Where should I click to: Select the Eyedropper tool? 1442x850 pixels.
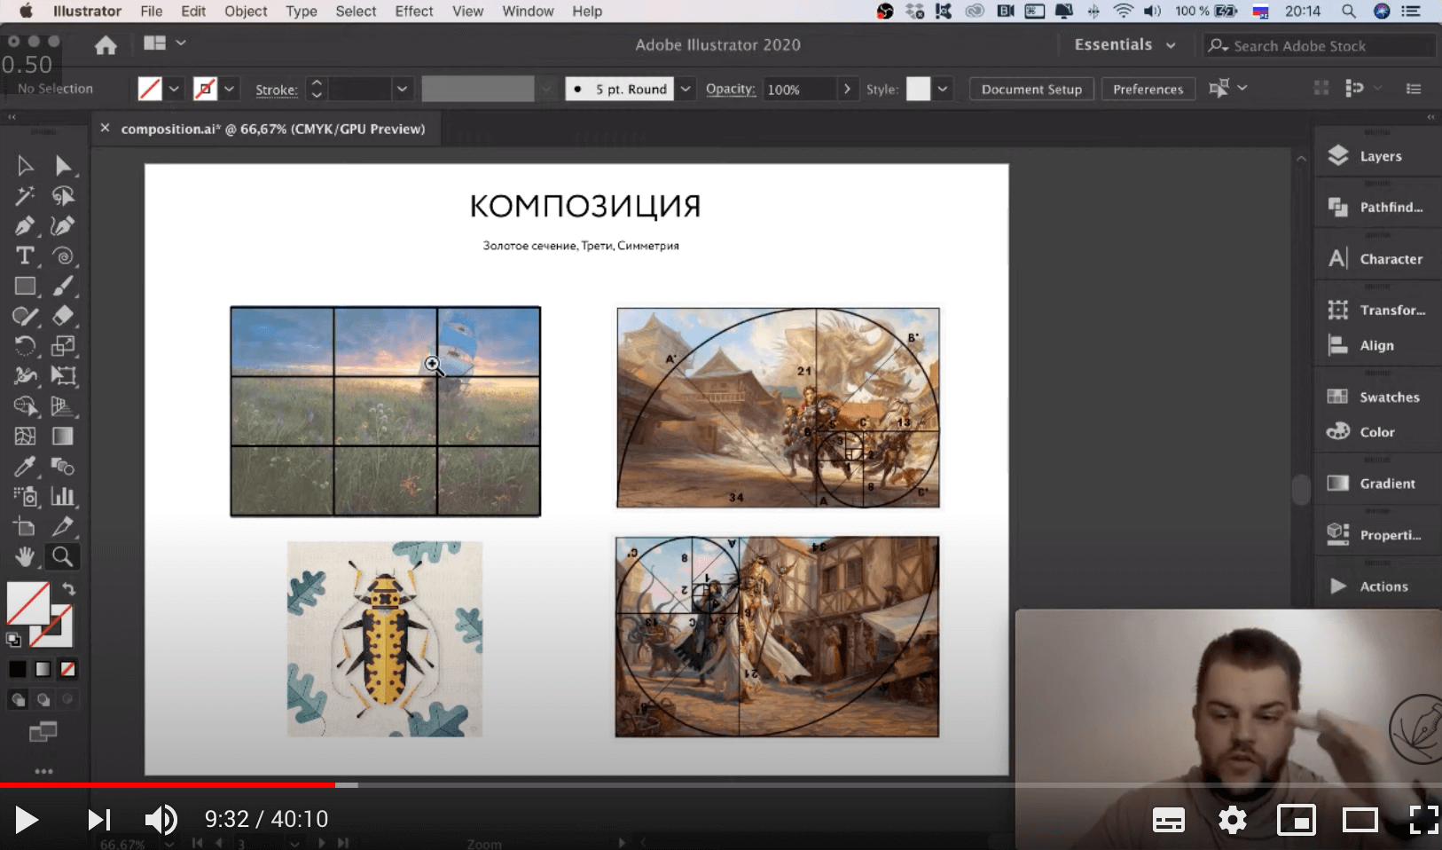tap(25, 467)
